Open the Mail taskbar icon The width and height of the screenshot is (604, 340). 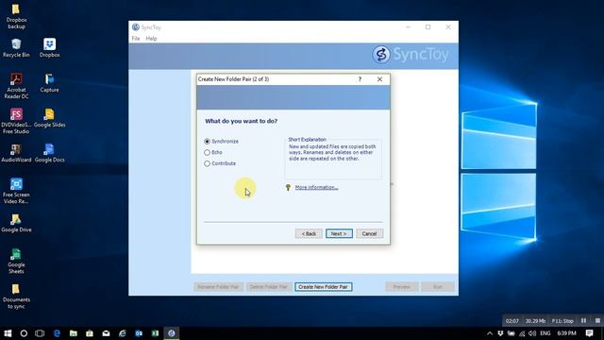106,333
